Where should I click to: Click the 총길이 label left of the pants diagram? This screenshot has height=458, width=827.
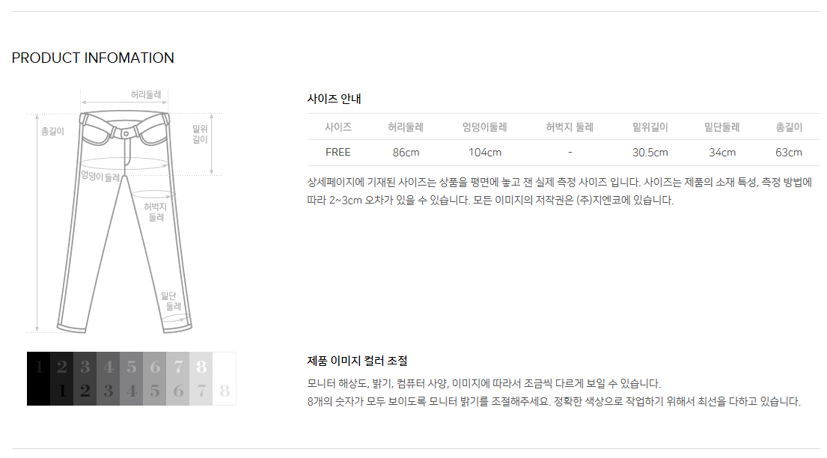click(52, 131)
